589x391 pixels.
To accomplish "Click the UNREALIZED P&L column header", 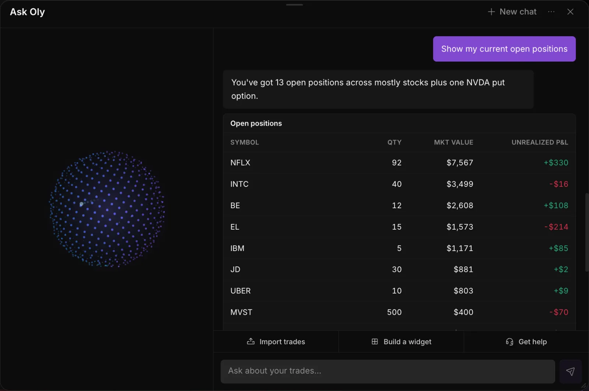I will click(x=540, y=142).
